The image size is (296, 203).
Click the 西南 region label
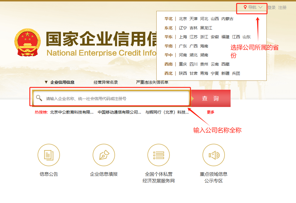tap(169, 64)
